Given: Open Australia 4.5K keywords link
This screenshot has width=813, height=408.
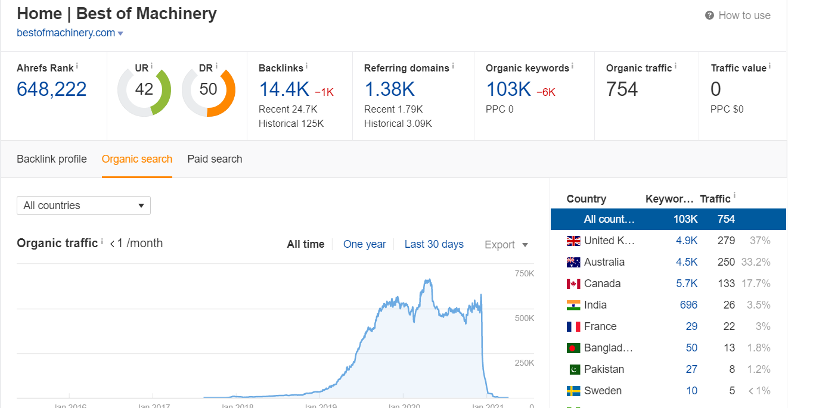Looking at the screenshot, I should point(687,262).
